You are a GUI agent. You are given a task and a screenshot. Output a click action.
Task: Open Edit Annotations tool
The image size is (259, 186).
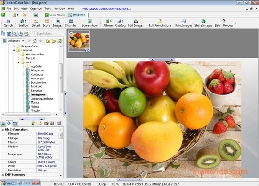[160, 23]
